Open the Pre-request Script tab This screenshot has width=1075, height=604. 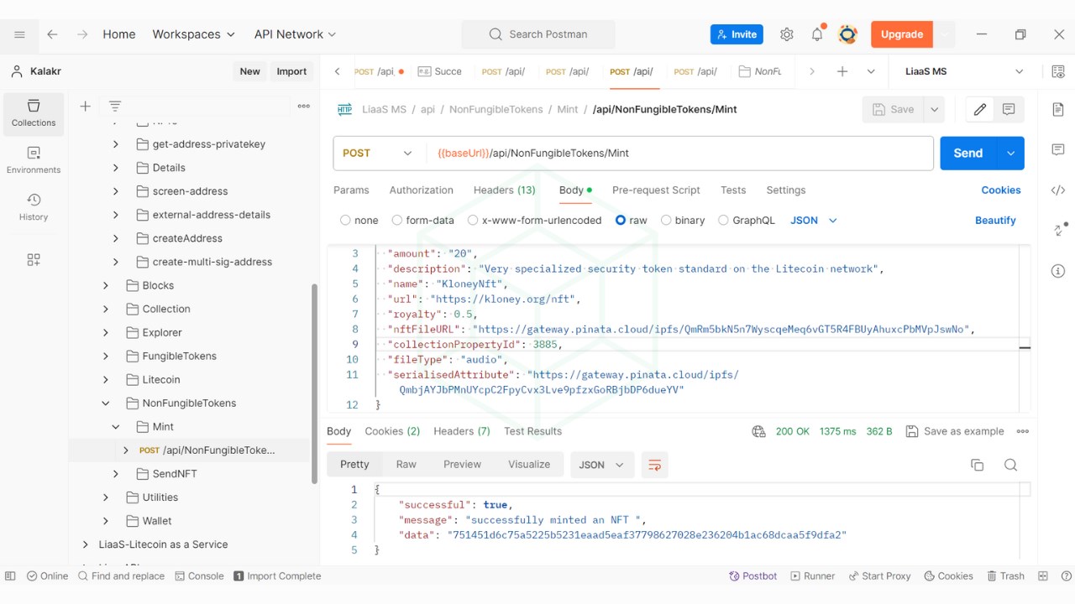pyautogui.click(x=656, y=190)
